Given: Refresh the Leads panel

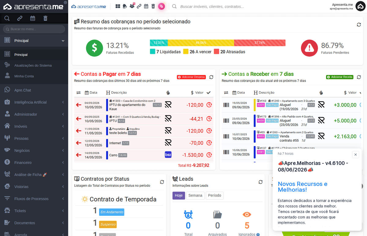Looking at the screenshot, I should 261,182.
